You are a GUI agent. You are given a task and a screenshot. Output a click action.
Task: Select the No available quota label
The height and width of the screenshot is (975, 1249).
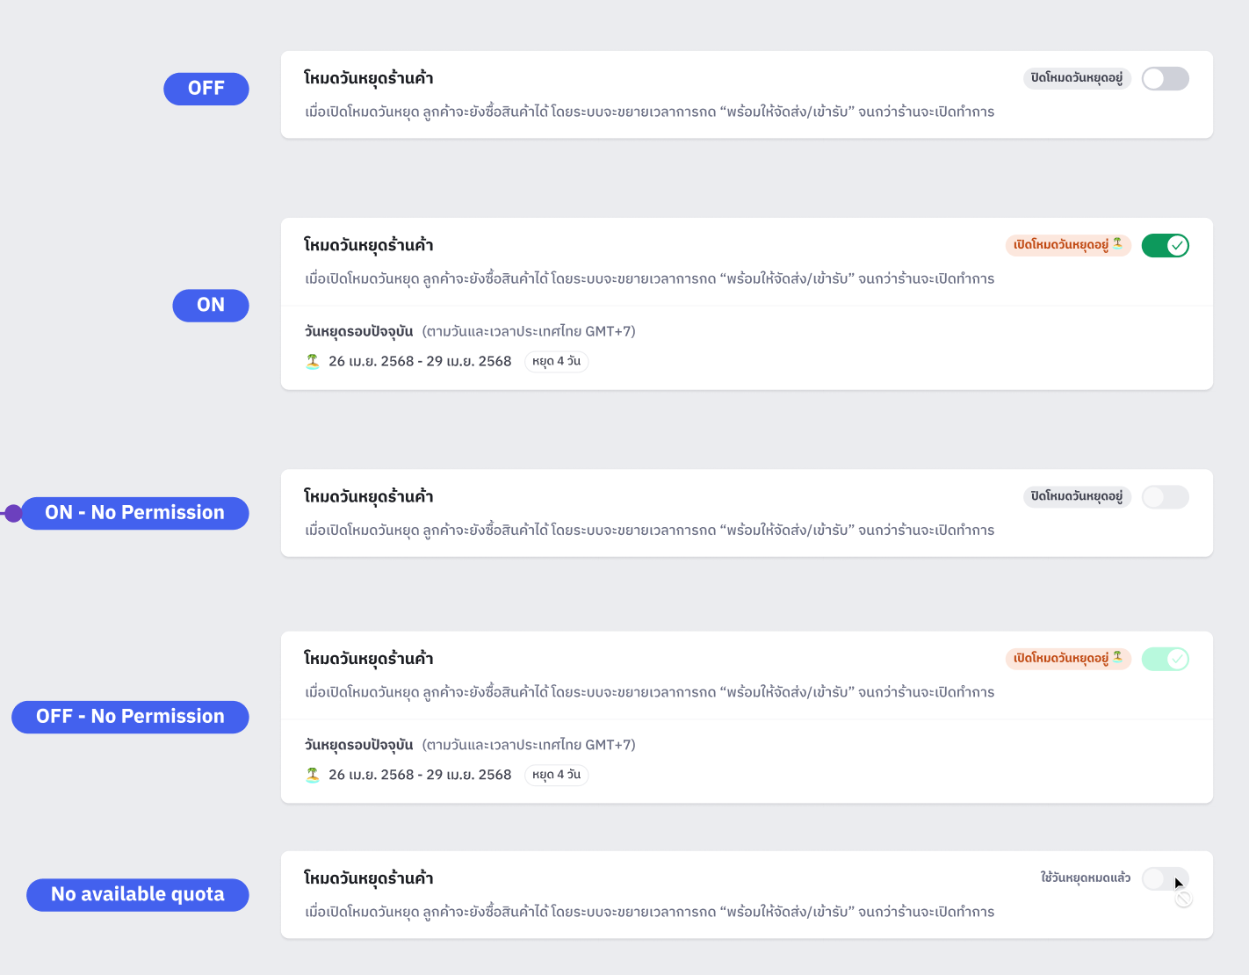pyautogui.click(x=138, y=895)
